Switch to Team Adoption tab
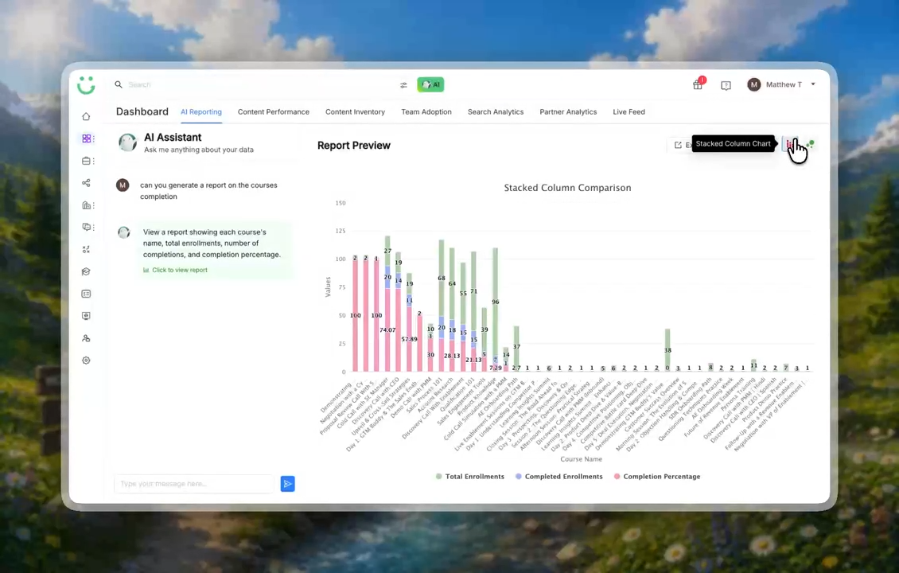Image resolution: width=899 pixels, height=573 pixels. [426, 112]
